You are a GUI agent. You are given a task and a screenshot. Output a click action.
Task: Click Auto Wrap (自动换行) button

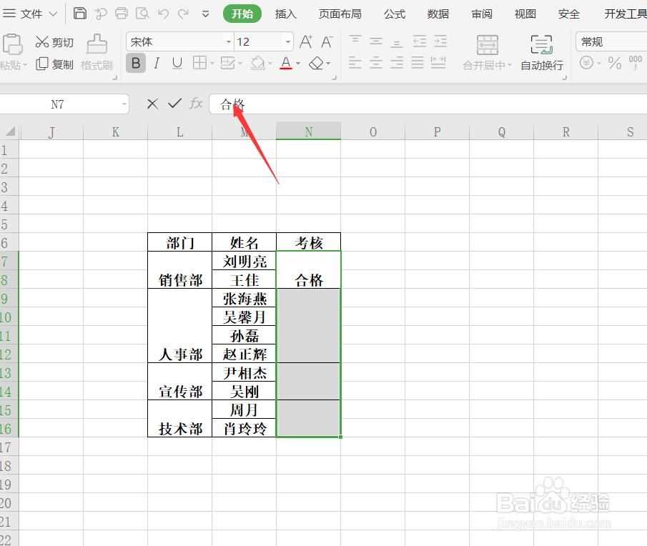click(541, 53)
